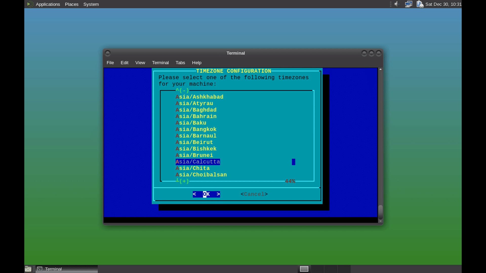This screenshot has width=486, height=273.
Task: Click the show desktop icon in bottom panel
Action: (x=28, y=269)
